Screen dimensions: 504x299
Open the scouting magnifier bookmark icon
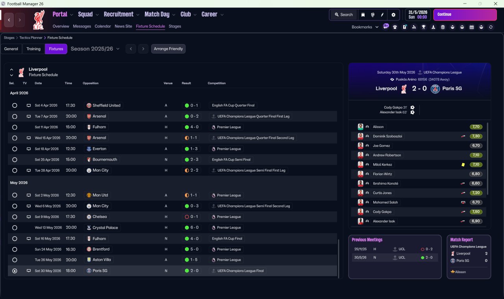coord(414,27)
